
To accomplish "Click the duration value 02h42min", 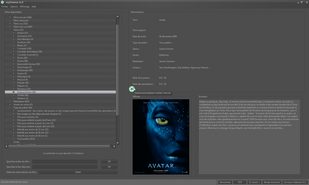I will pos(164,55).
